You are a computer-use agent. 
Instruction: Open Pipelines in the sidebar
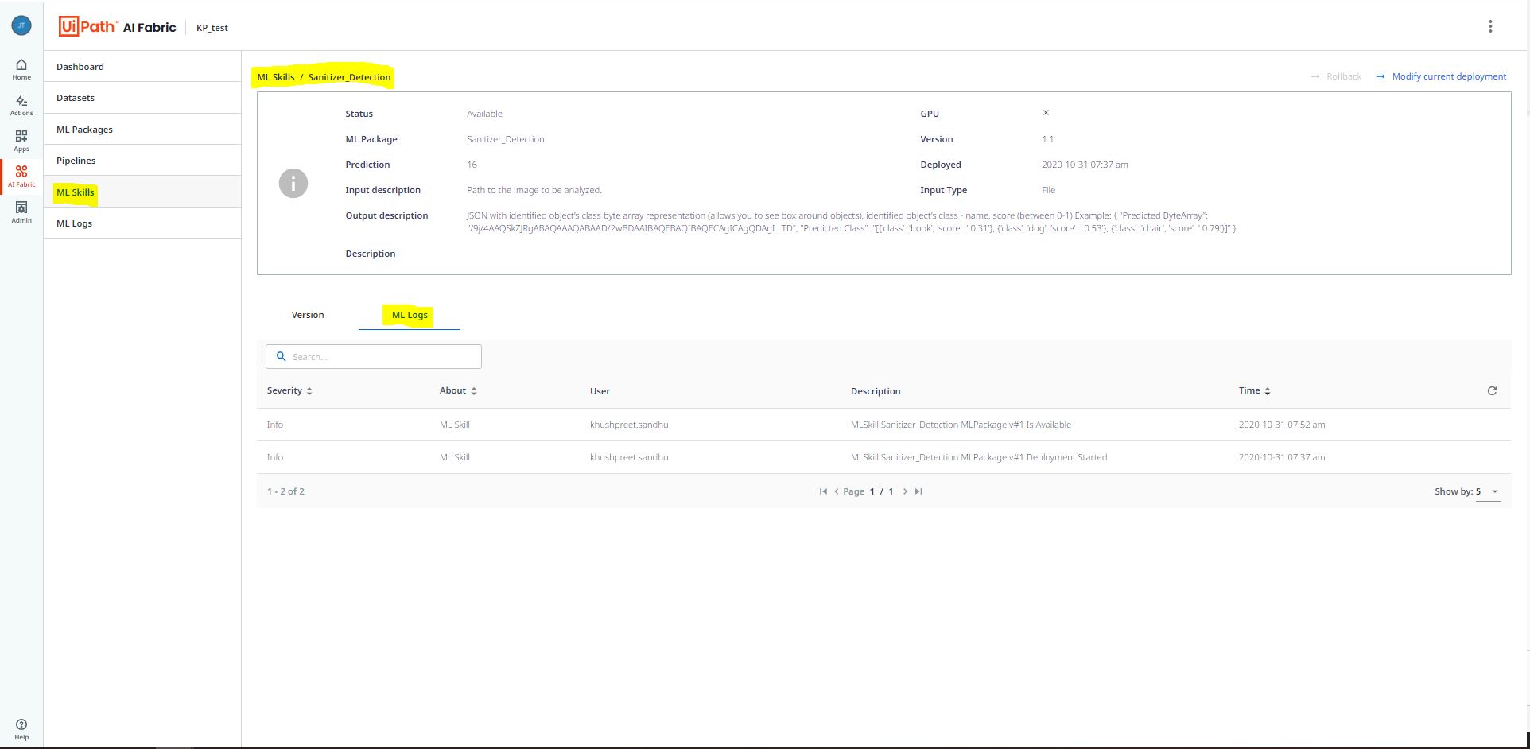coord(142,161)
